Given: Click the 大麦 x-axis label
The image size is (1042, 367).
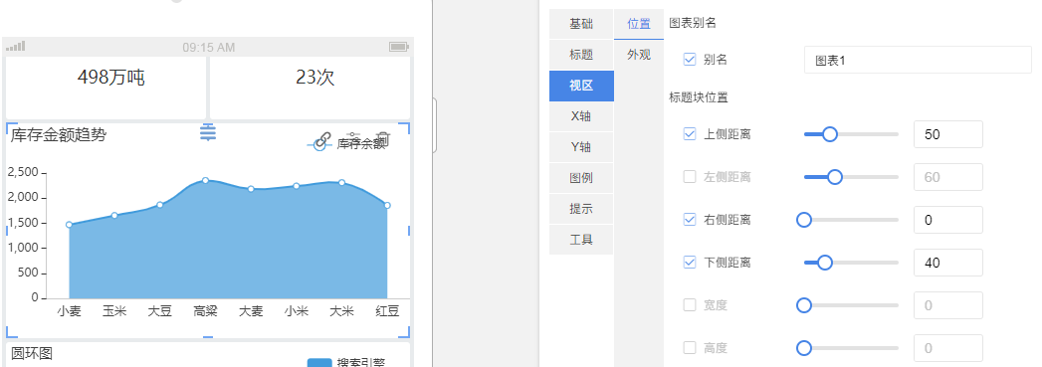Looking at the screenshot, I should click(251, 310).
